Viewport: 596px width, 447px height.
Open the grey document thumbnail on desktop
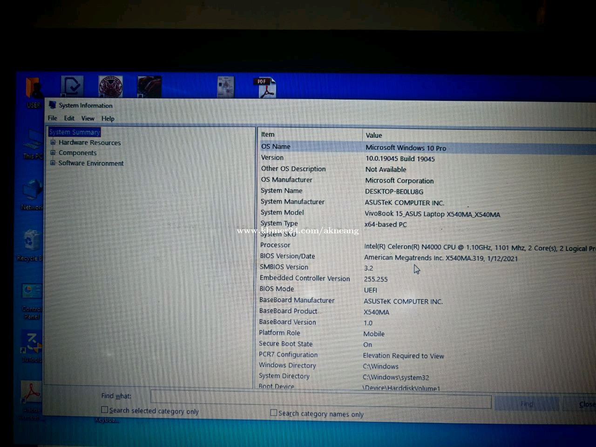coord(226,87)
